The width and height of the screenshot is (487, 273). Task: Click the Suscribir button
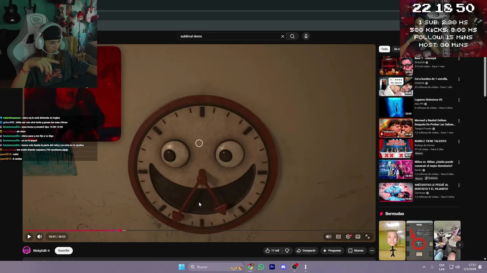point(64,251)
